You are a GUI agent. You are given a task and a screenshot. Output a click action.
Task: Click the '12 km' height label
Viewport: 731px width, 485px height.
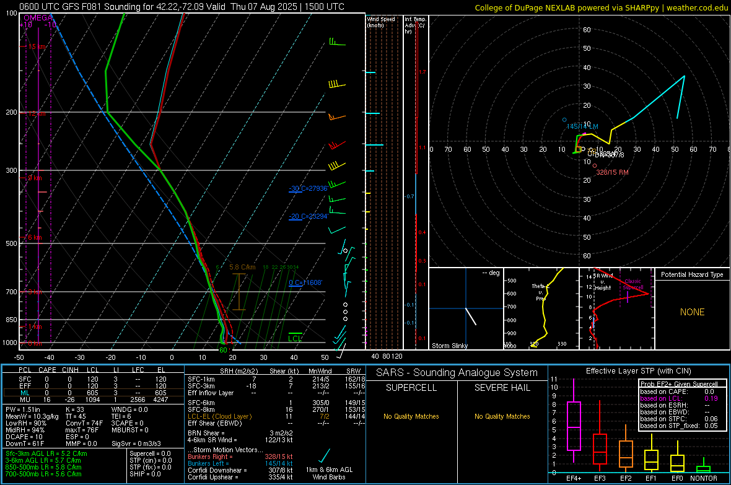(37, 113)
